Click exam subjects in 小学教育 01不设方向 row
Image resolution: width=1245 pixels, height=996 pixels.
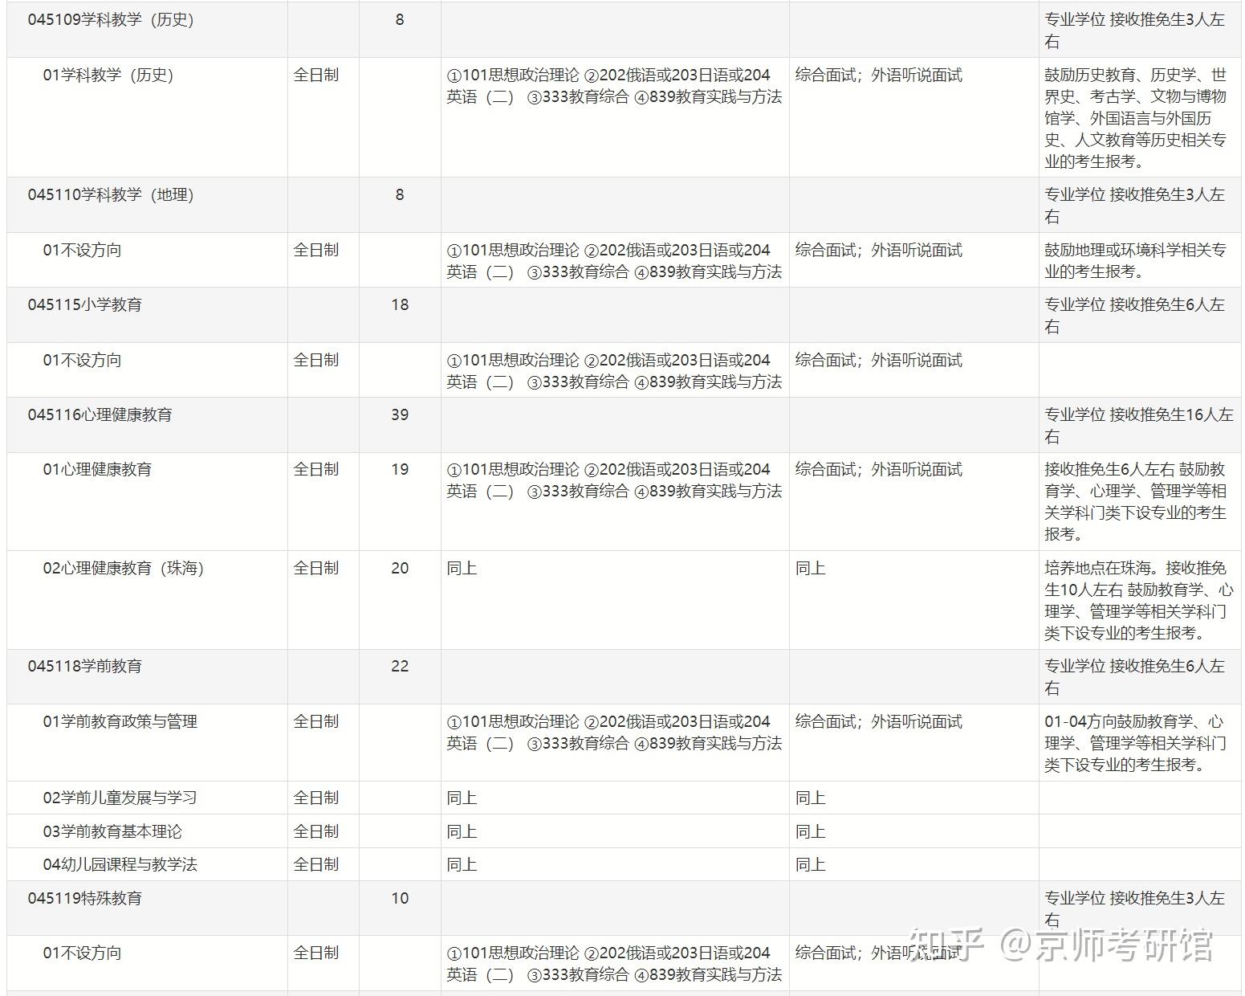pos(614,371)
